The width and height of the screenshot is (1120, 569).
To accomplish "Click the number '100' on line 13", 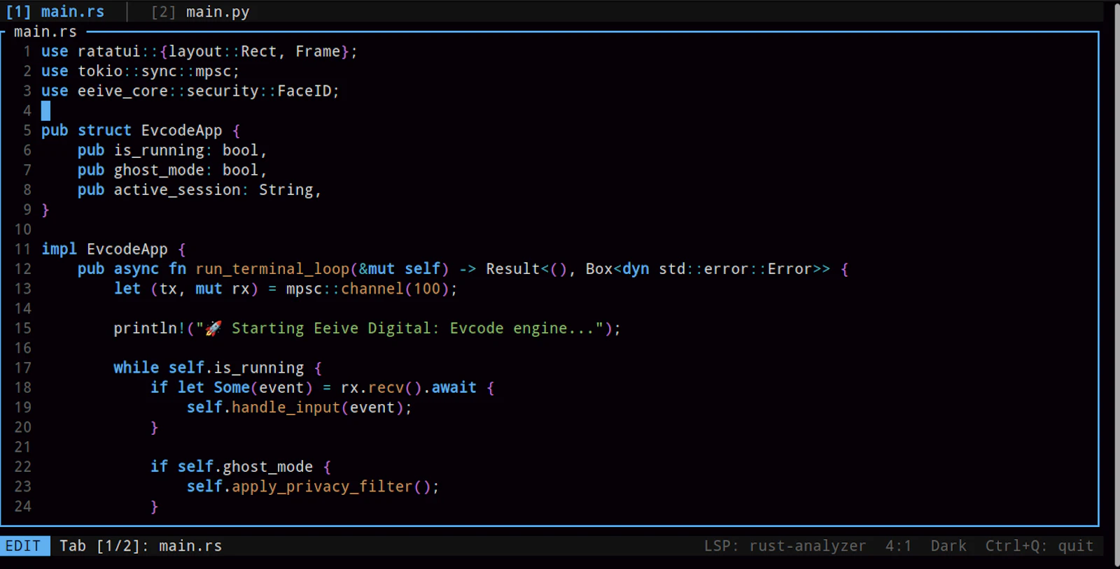I will [427, 289].
